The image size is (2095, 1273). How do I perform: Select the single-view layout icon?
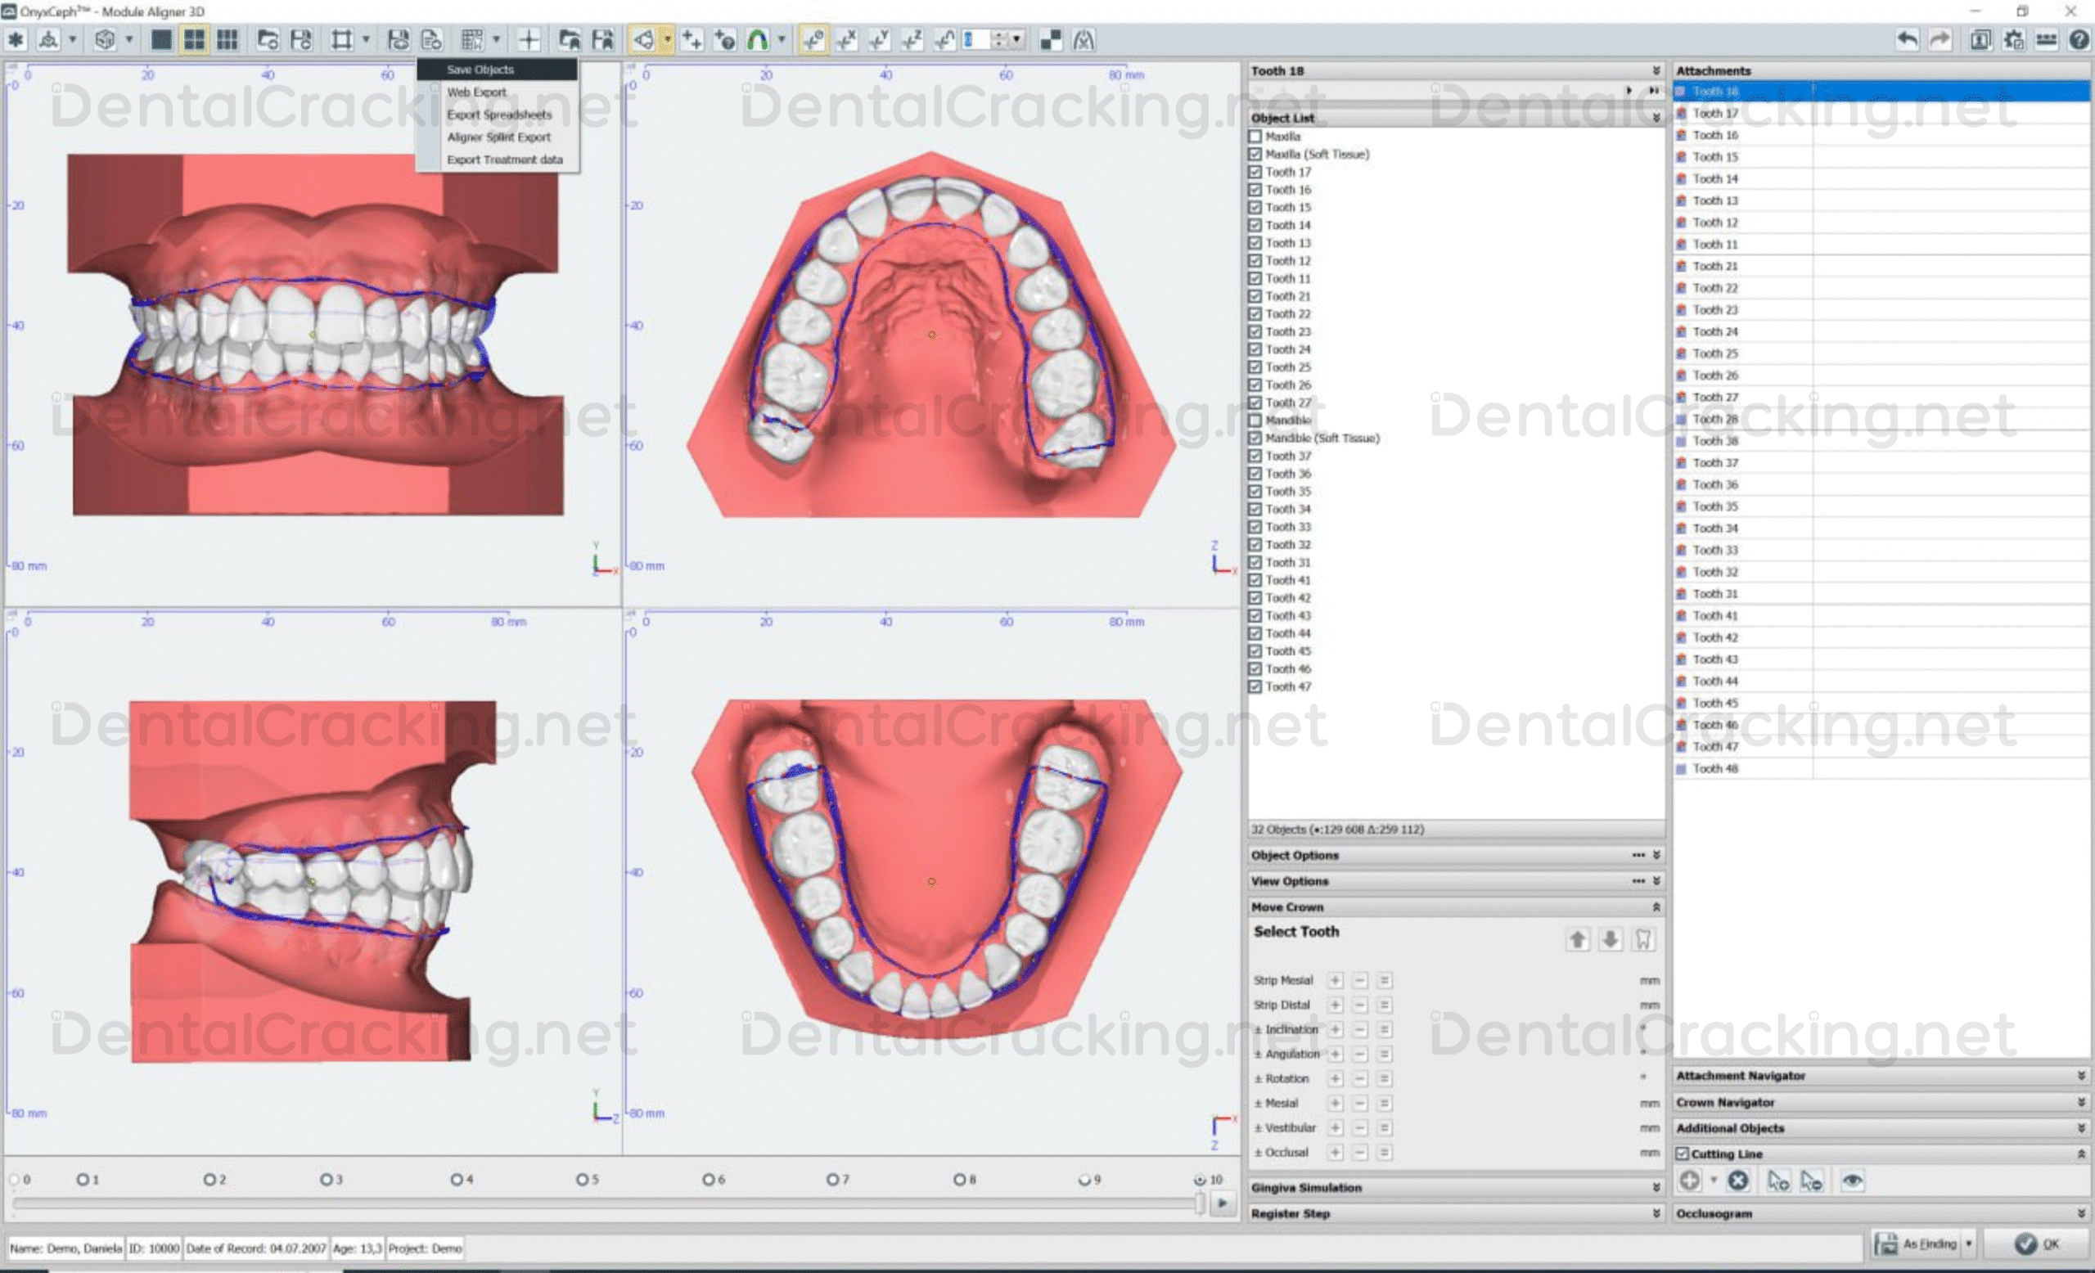[161, 40]
